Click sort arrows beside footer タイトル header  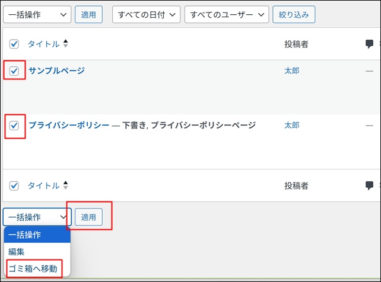[65, 185]
